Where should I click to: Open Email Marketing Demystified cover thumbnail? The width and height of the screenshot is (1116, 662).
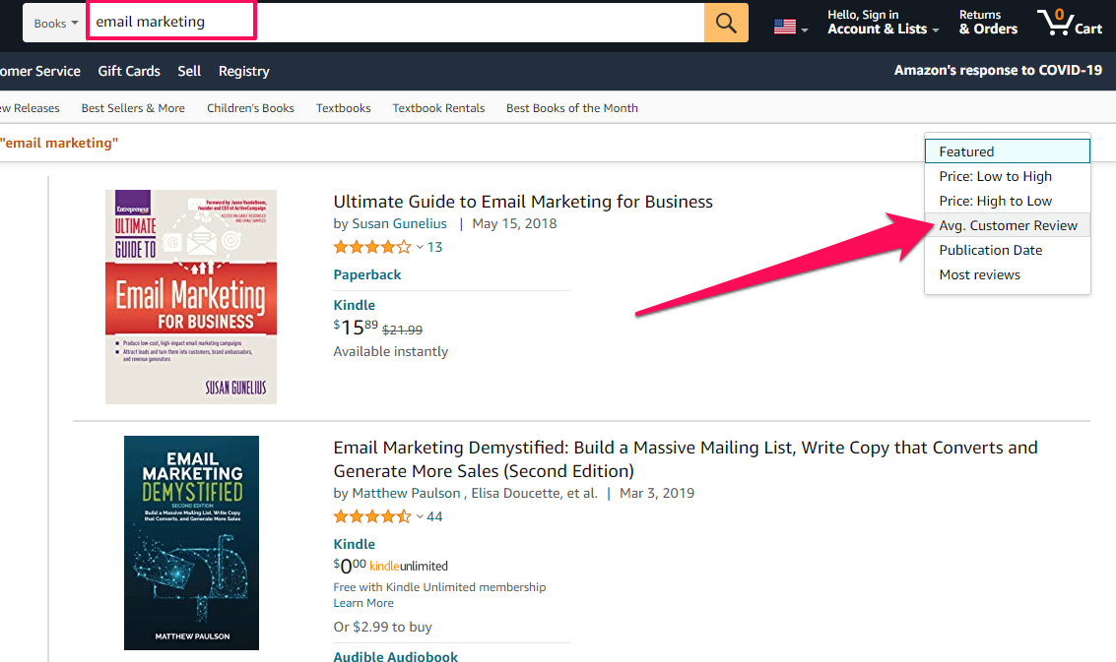[x=191, y=543]
